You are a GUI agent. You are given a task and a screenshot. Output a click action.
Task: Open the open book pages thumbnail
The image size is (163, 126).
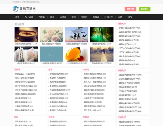point(26,54)
